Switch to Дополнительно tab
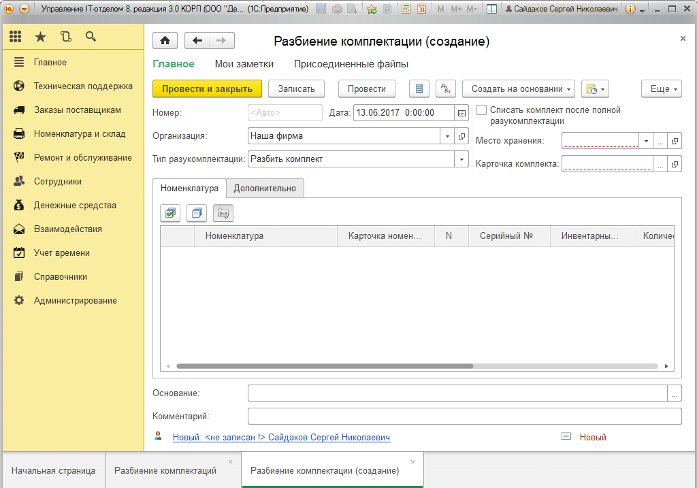This screenshot has height=488, width=697. (x=265, y=189)
